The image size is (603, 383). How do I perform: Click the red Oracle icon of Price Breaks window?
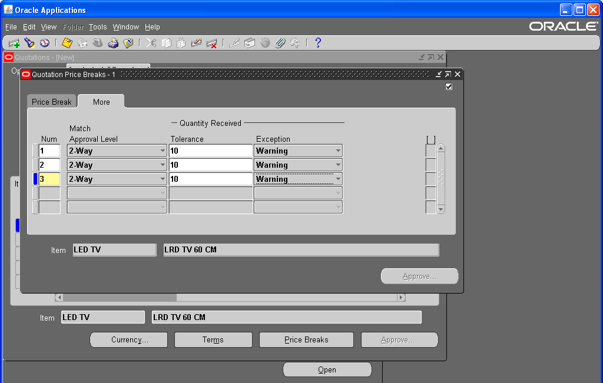pos(26,74)
